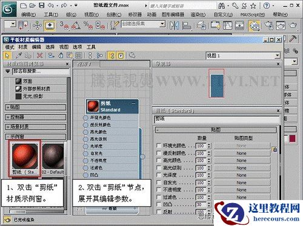Image resolution: width=303 pixels, height=226 pixels.
Task: Enable the 不透明度 map checkbox
Action: click(x=159, y=190)
